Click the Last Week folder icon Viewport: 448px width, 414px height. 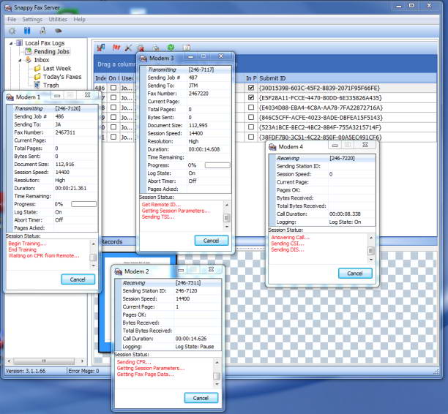click(x=37, y=68)
